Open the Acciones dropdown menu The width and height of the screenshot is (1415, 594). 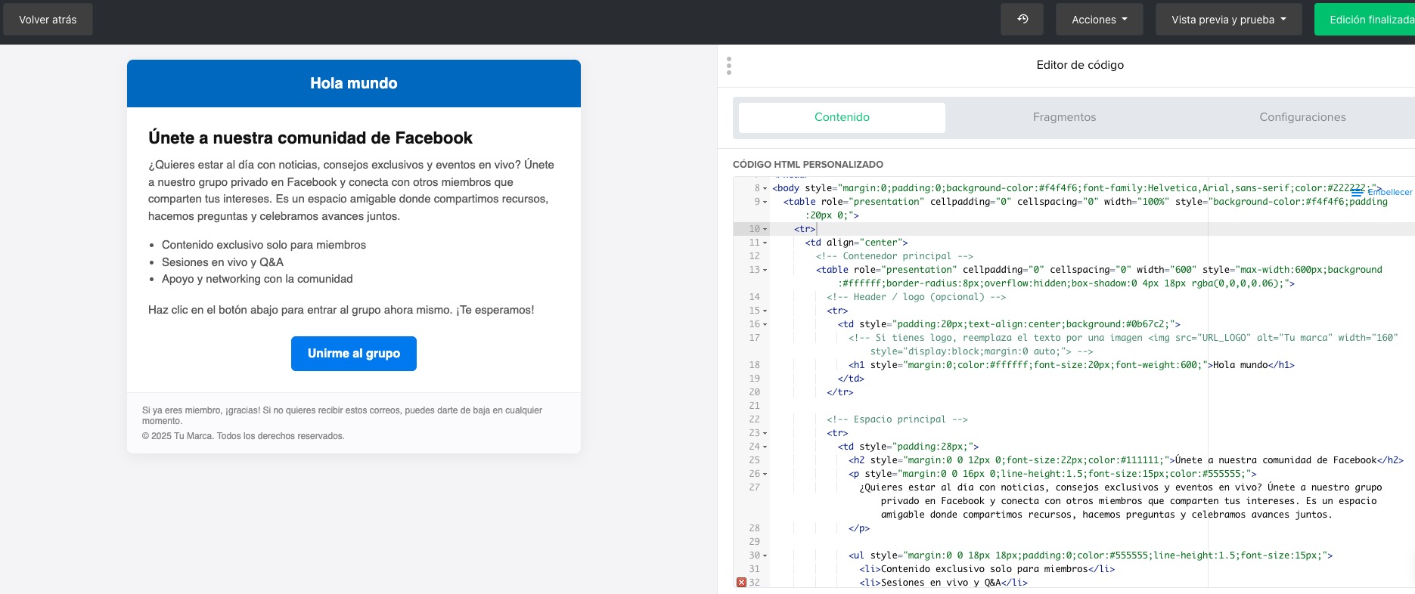1099,20
